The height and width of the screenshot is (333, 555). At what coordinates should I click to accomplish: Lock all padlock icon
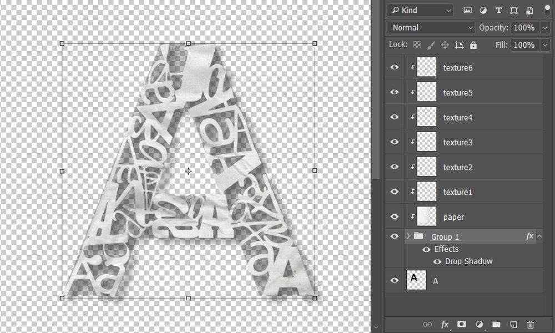coord(473,45)
